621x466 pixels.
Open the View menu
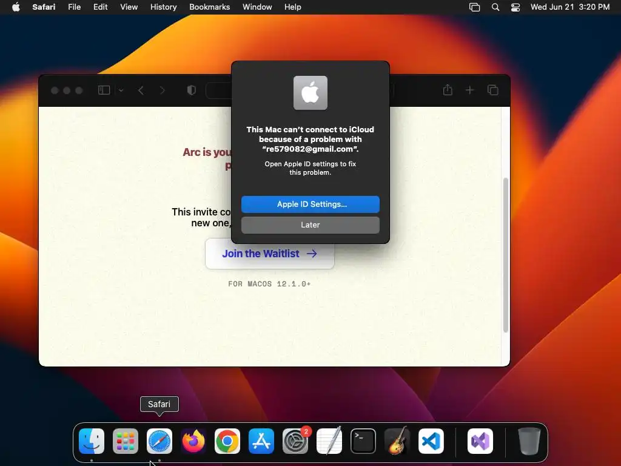point(129,7)
